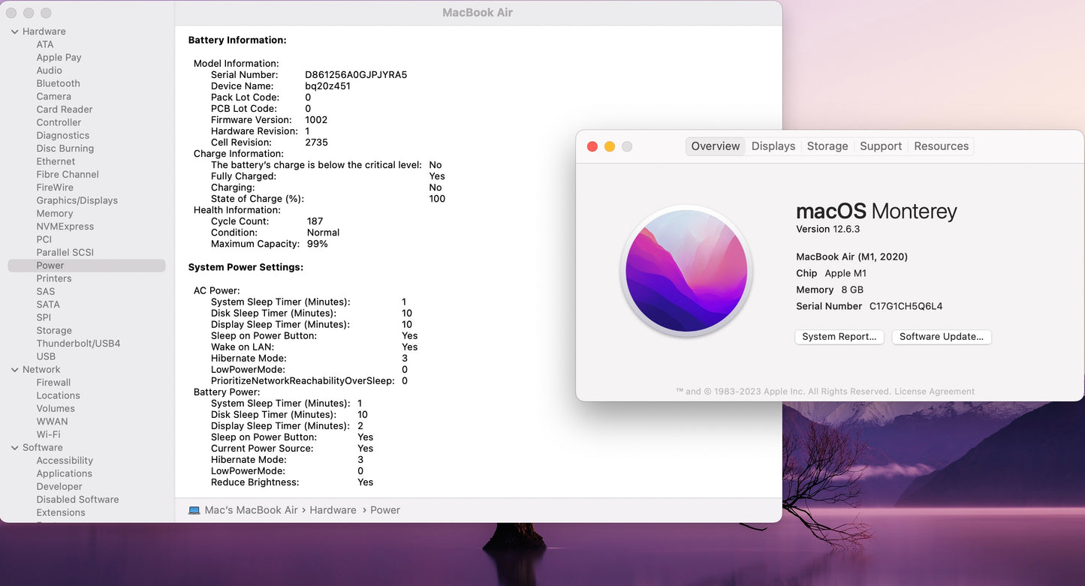Select Disc Burning in the sidebar

pos(65,149)
